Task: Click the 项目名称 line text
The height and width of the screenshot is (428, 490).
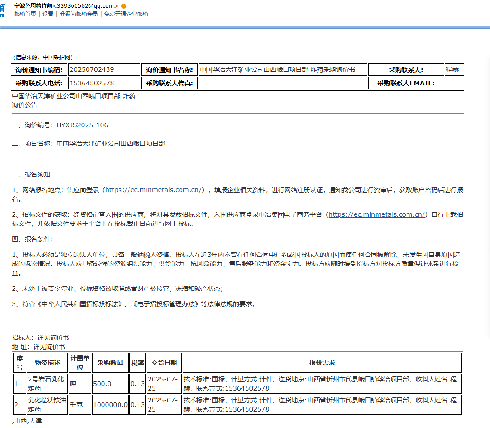Action: point(88,143)
